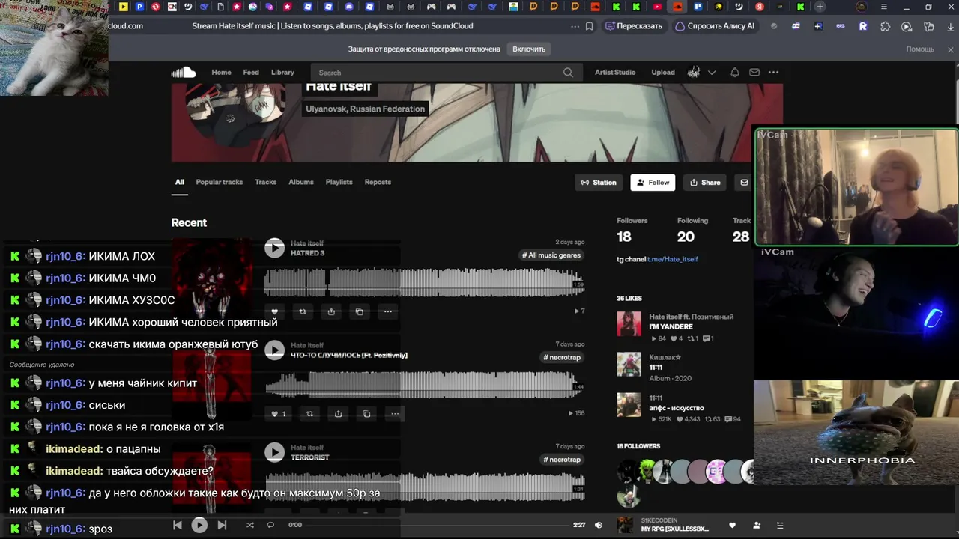959x539 pixels.
Task: Like the ЧТО-ТО СЛУЧИЛОСЬ track
Action: point(278,414)
